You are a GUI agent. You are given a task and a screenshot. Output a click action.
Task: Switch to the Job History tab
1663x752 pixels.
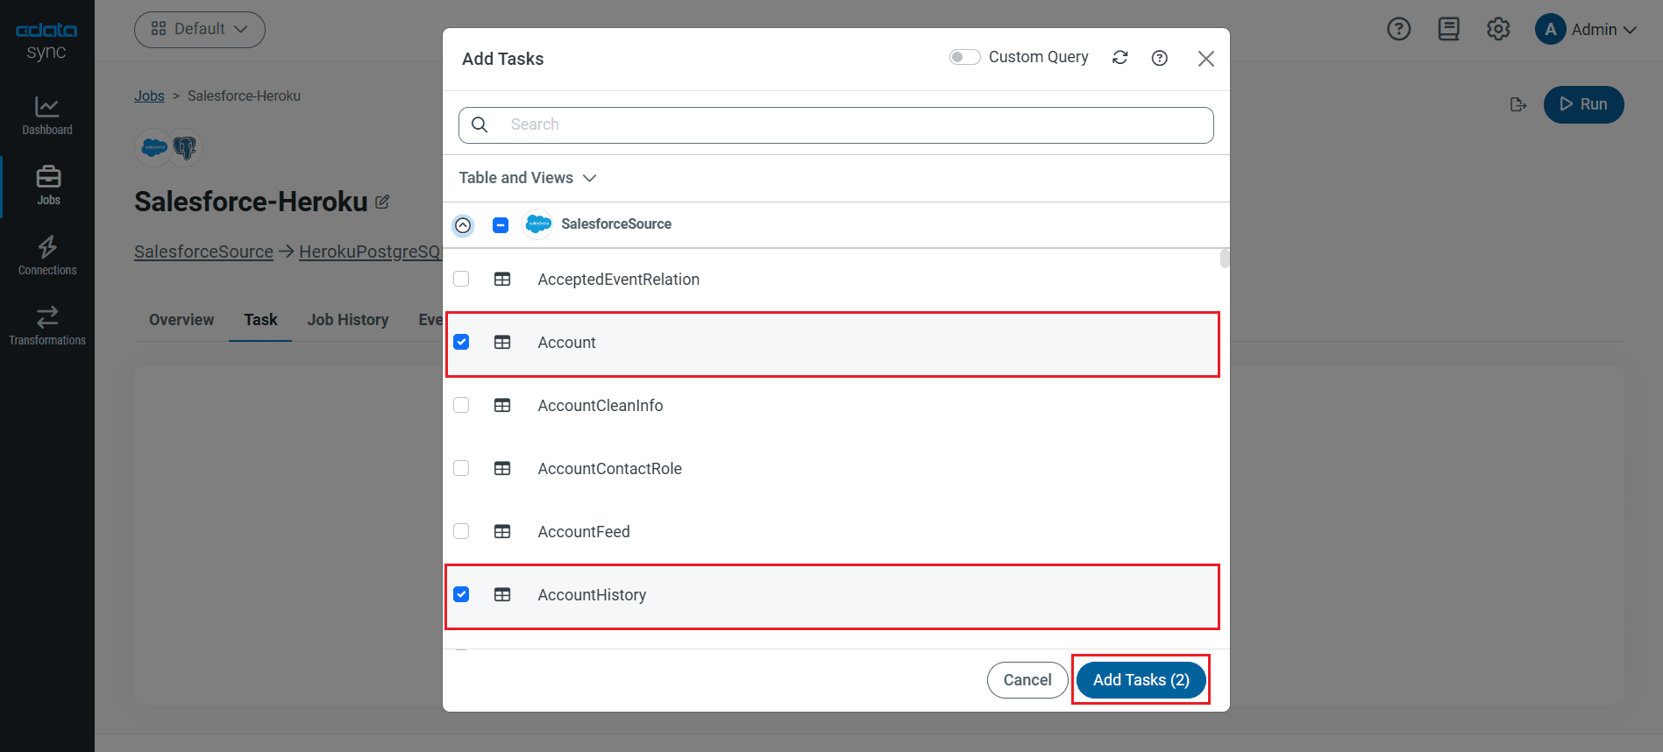pos(348,320)
